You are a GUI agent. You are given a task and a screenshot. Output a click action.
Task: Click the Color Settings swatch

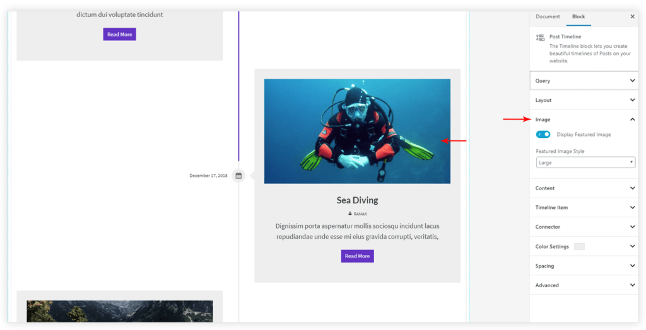(x=578, y=246)
